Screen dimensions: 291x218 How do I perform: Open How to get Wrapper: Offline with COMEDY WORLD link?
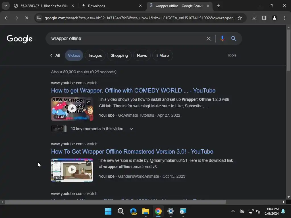tap(133, 91)
